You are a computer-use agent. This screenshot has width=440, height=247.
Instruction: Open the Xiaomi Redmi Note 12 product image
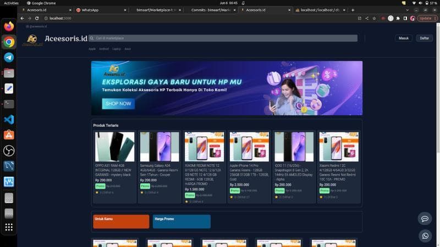[x=204, y=147]
